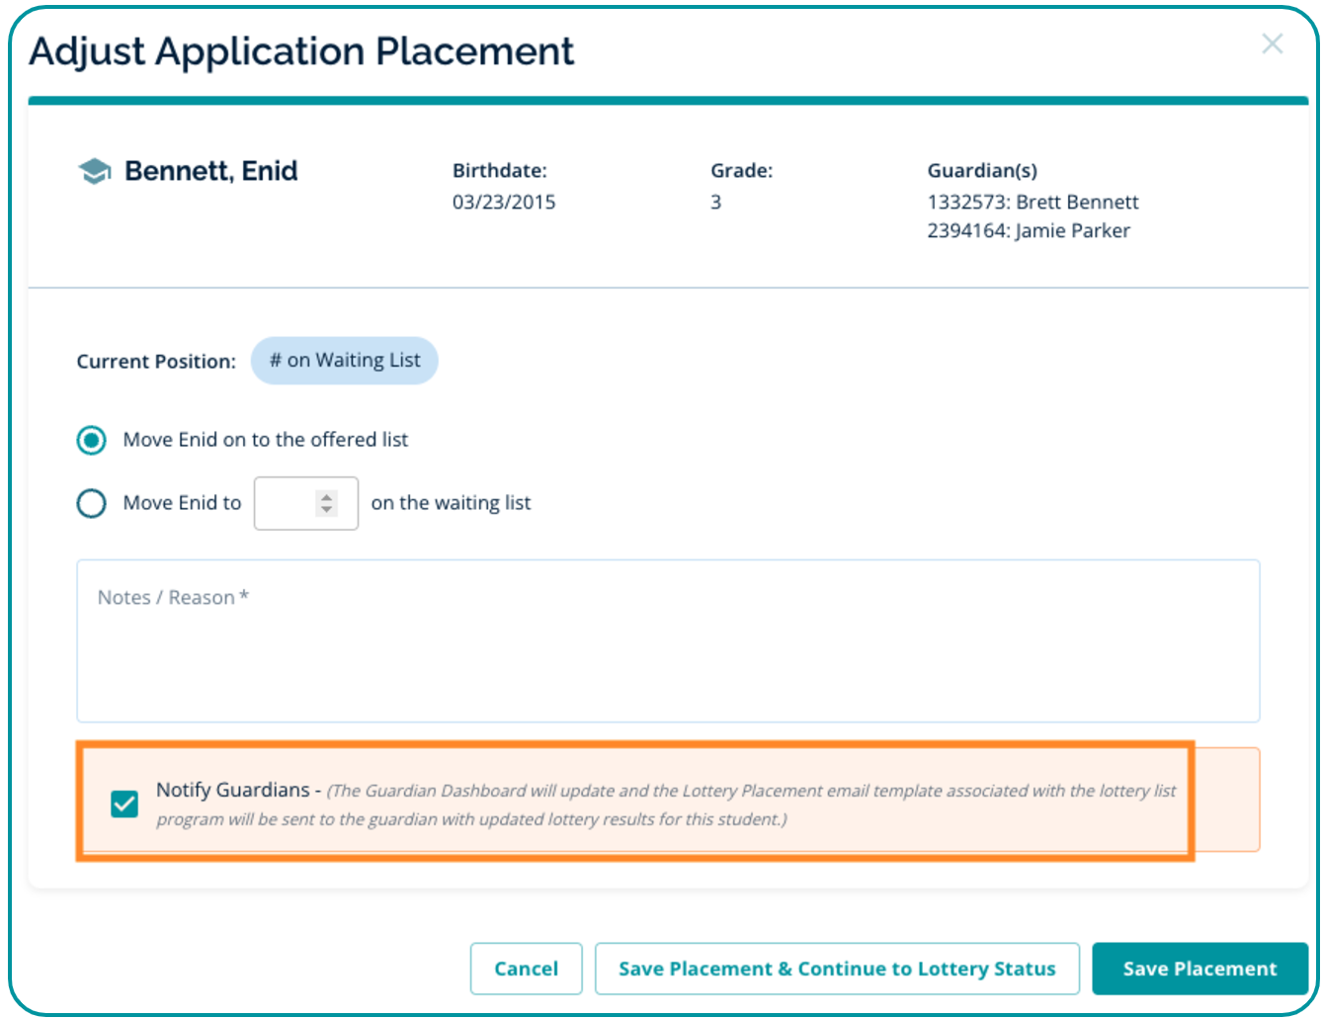Click the 'Adjust Application Placement' dialog title
The height and width of the screenshot is (1019, 1323).
(301, 51)
